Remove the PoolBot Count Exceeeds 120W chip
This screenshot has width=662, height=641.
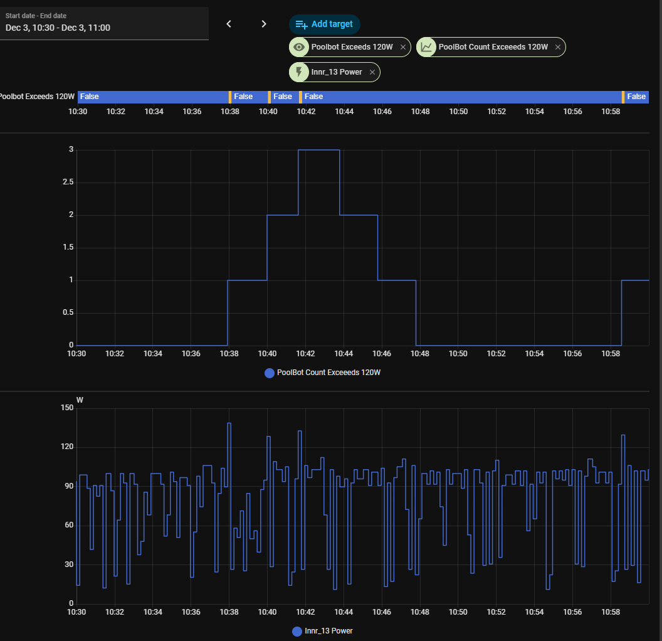point(557,47)
